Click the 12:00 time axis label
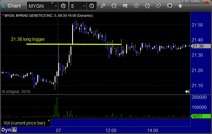 click(111, 130)
